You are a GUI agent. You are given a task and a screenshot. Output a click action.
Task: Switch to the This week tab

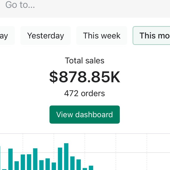tap(102, 35)
